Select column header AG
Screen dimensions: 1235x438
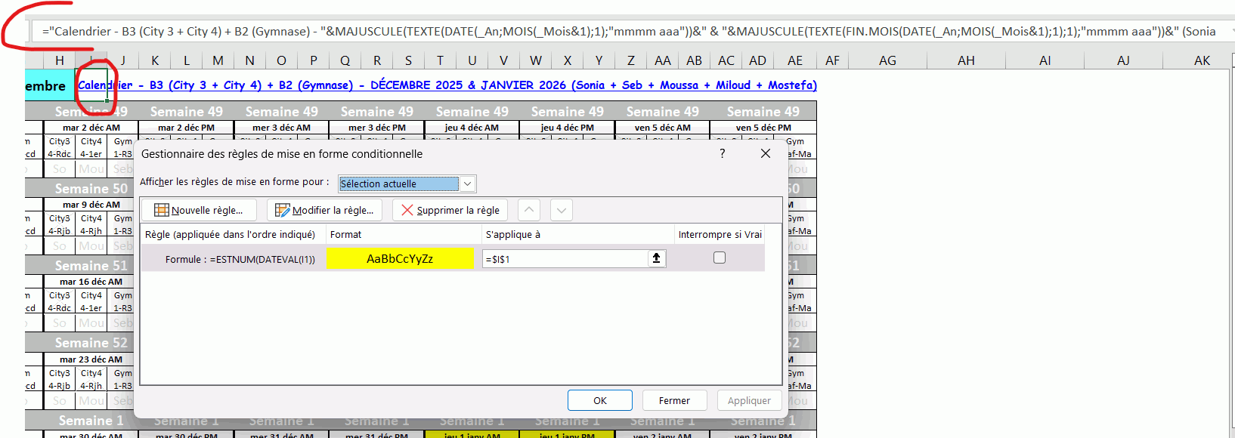click(x=887, y=60)
